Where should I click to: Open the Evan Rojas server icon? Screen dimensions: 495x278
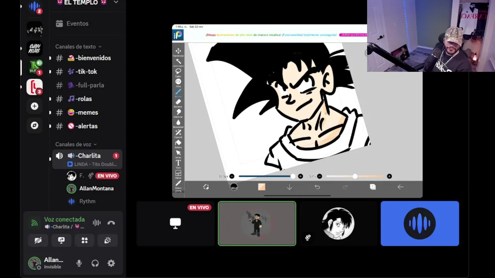coord(34,48)
